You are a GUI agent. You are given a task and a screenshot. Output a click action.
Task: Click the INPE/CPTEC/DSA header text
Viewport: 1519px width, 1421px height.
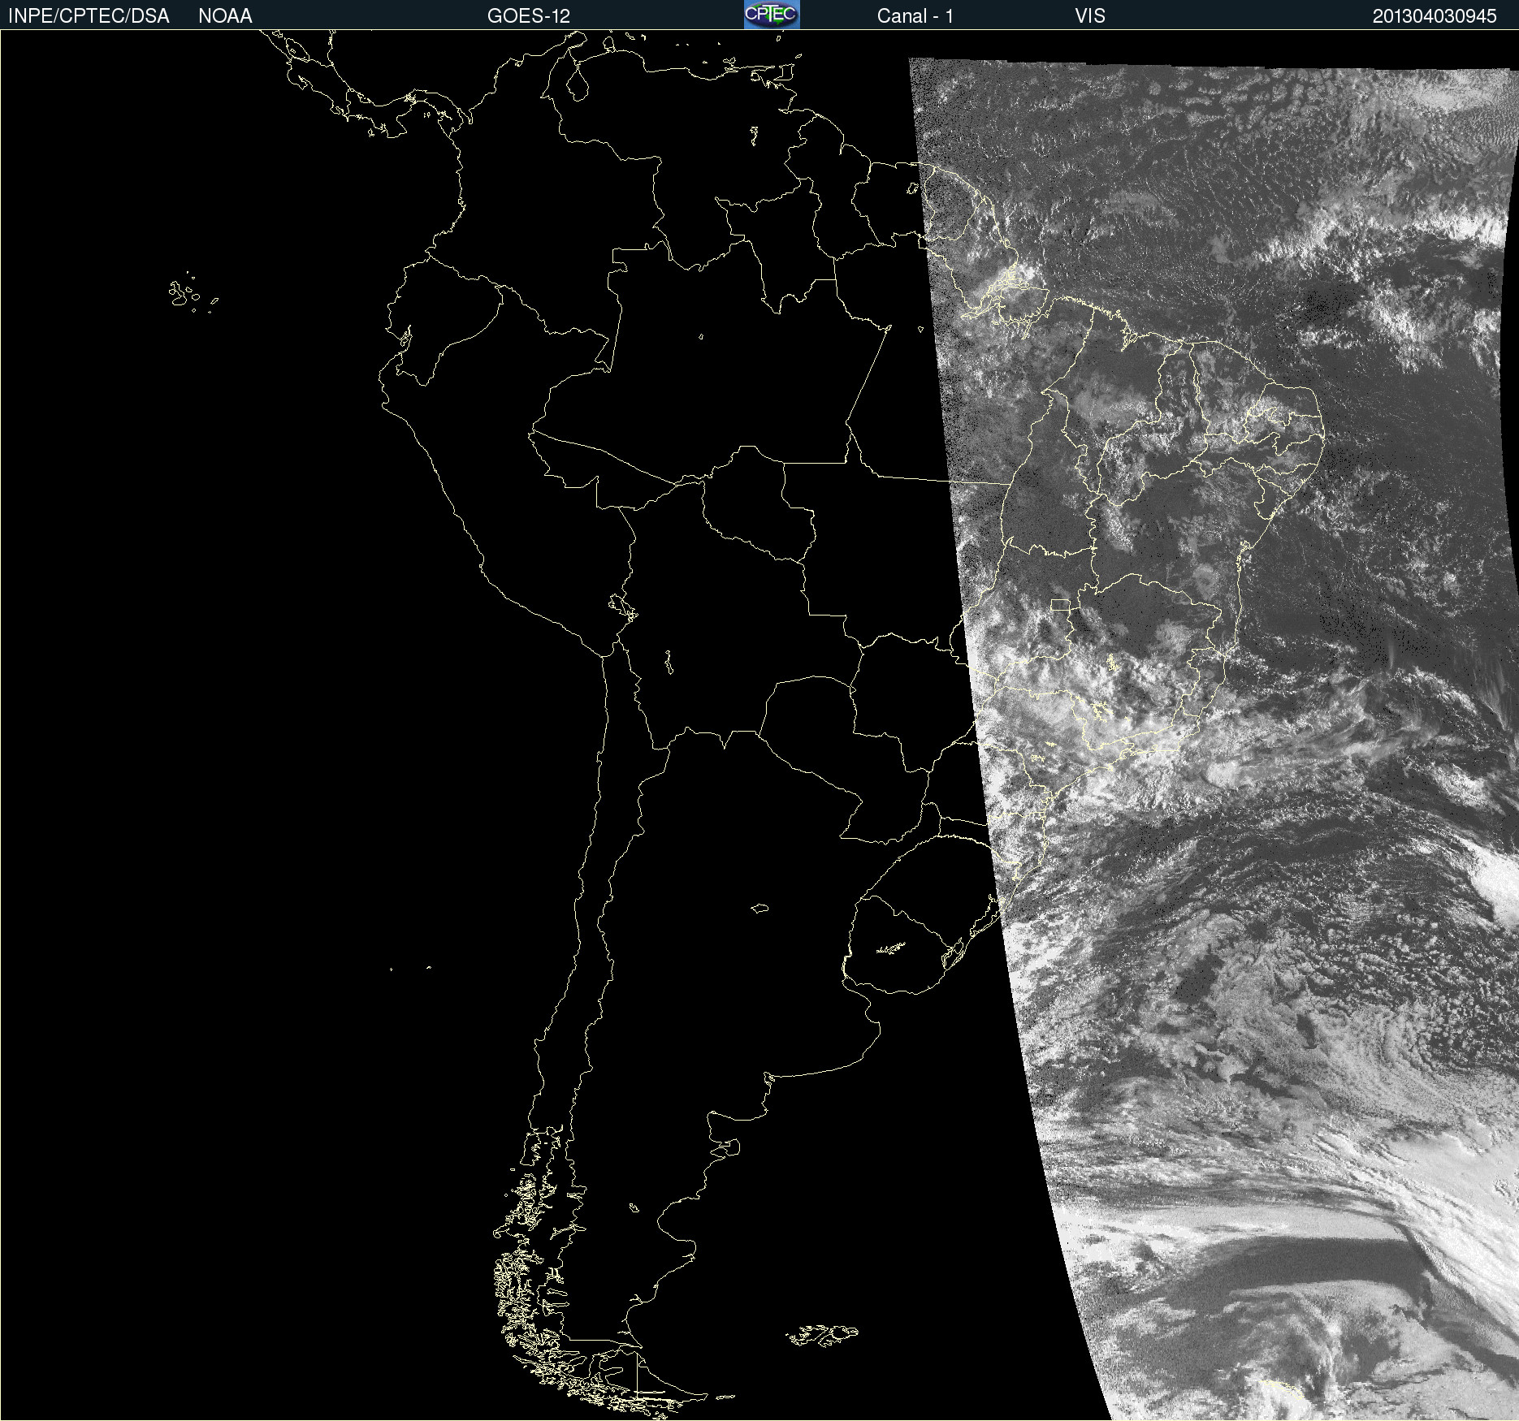point(89,16)
